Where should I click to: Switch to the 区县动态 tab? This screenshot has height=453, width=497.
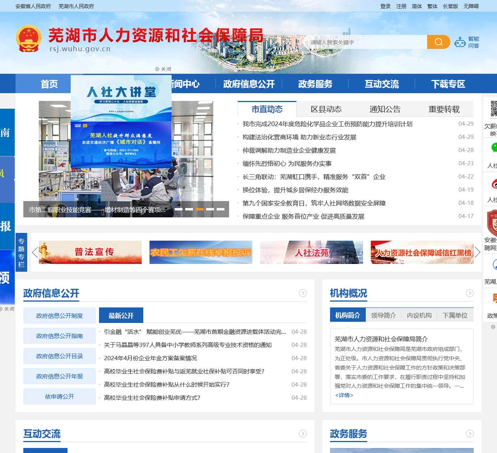326,109
